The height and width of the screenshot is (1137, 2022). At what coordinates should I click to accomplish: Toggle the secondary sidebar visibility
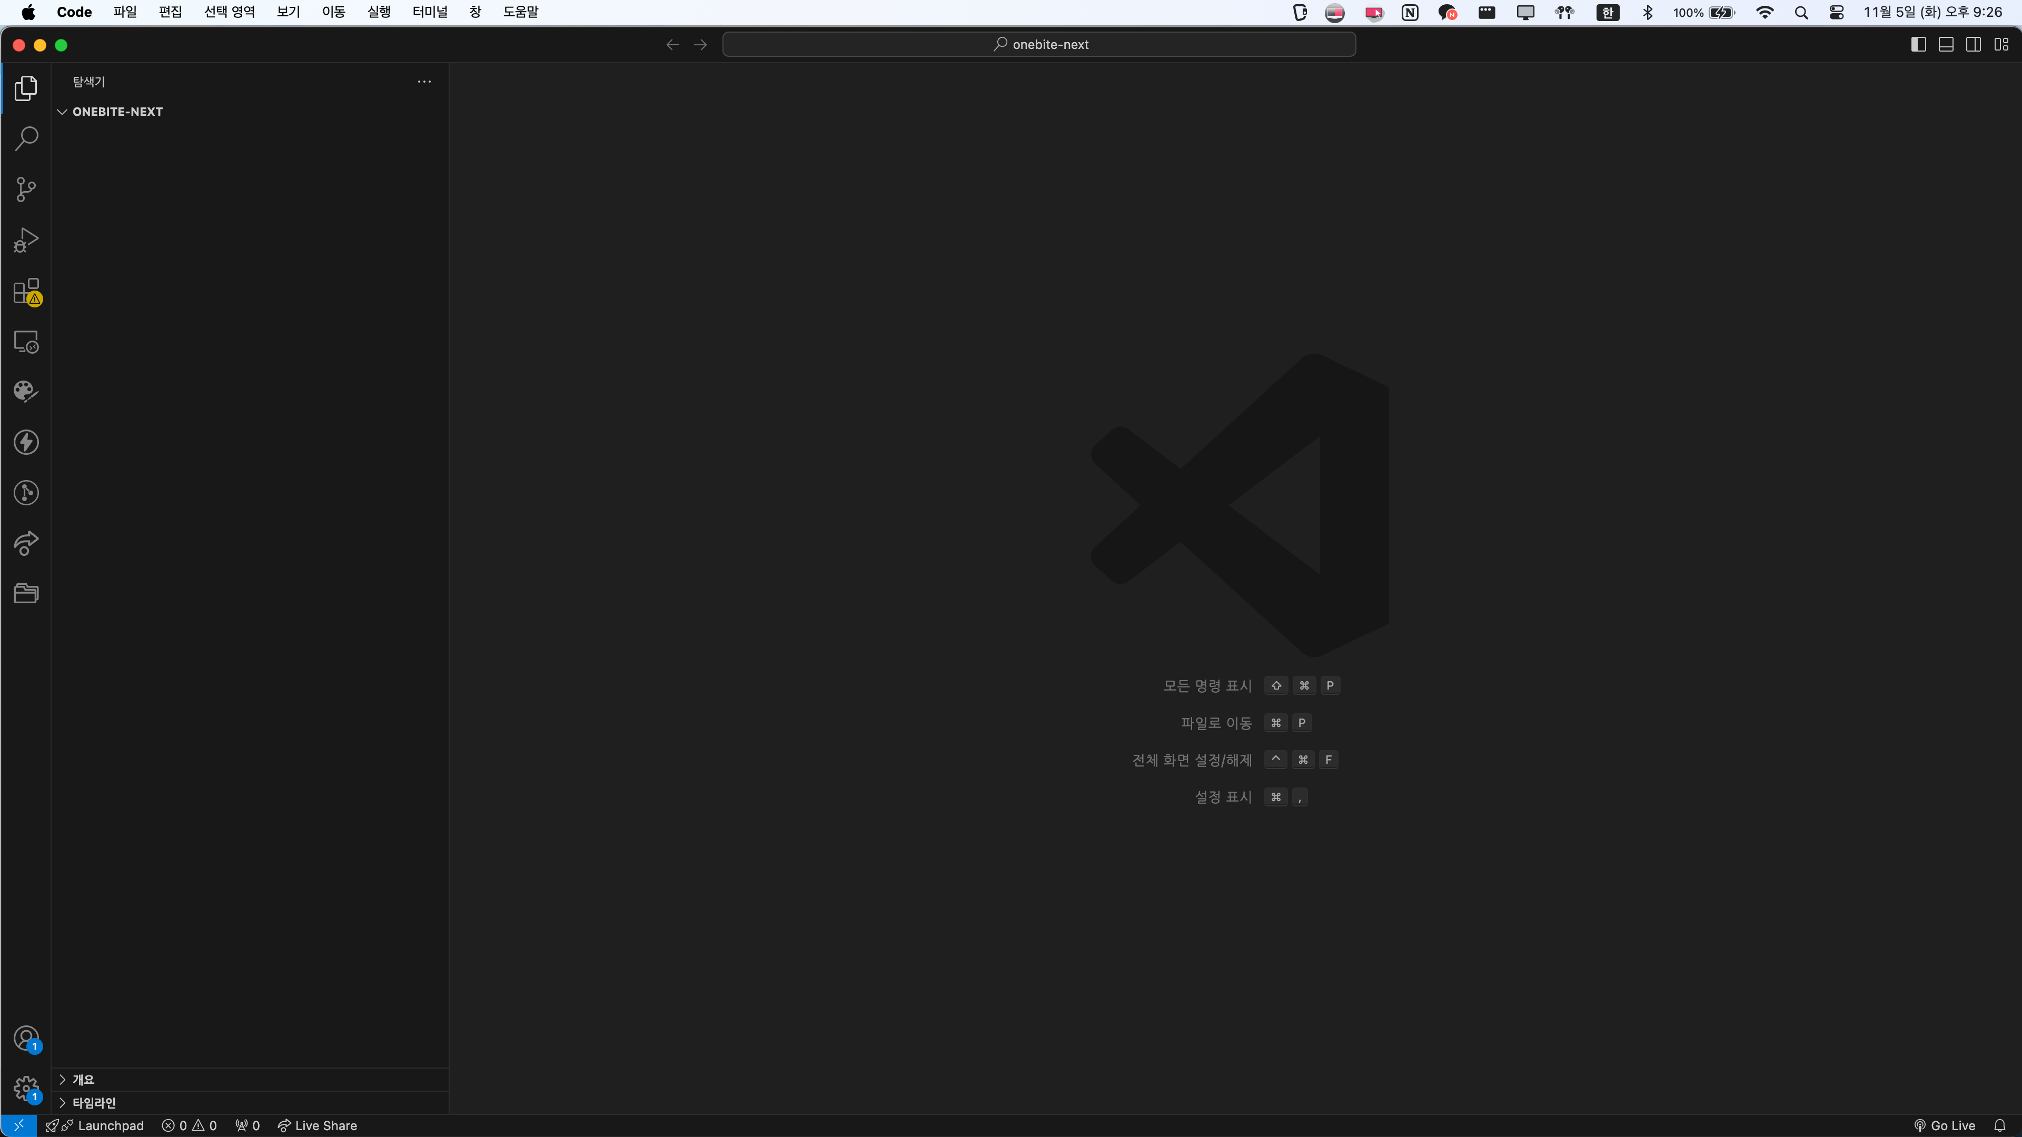(1974, 45)
